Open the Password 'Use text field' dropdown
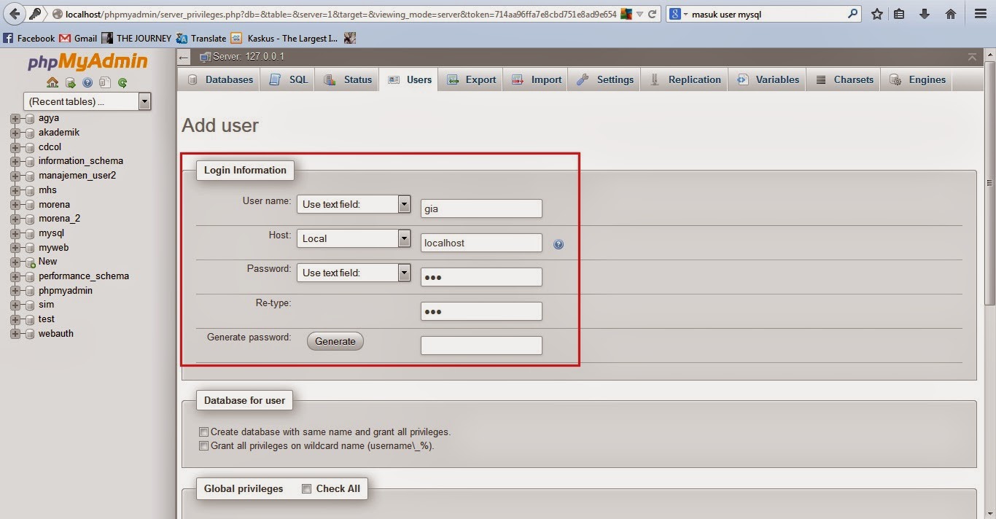Image resolution: width=996 pixels, height=519 pixels. tap(354, 273)
